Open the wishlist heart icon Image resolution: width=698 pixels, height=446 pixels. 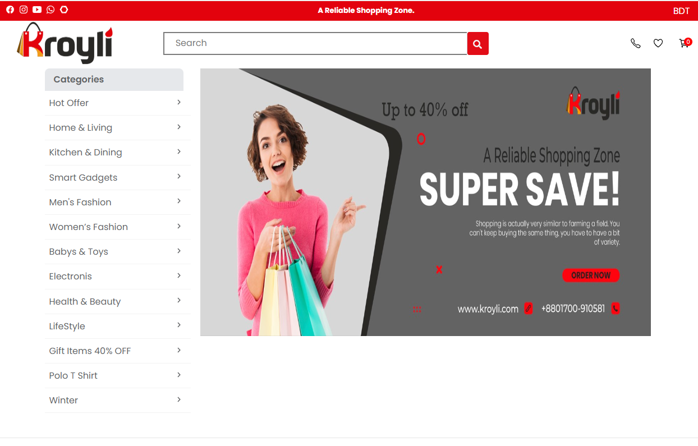pyautogui.click(x=658, y=43)
